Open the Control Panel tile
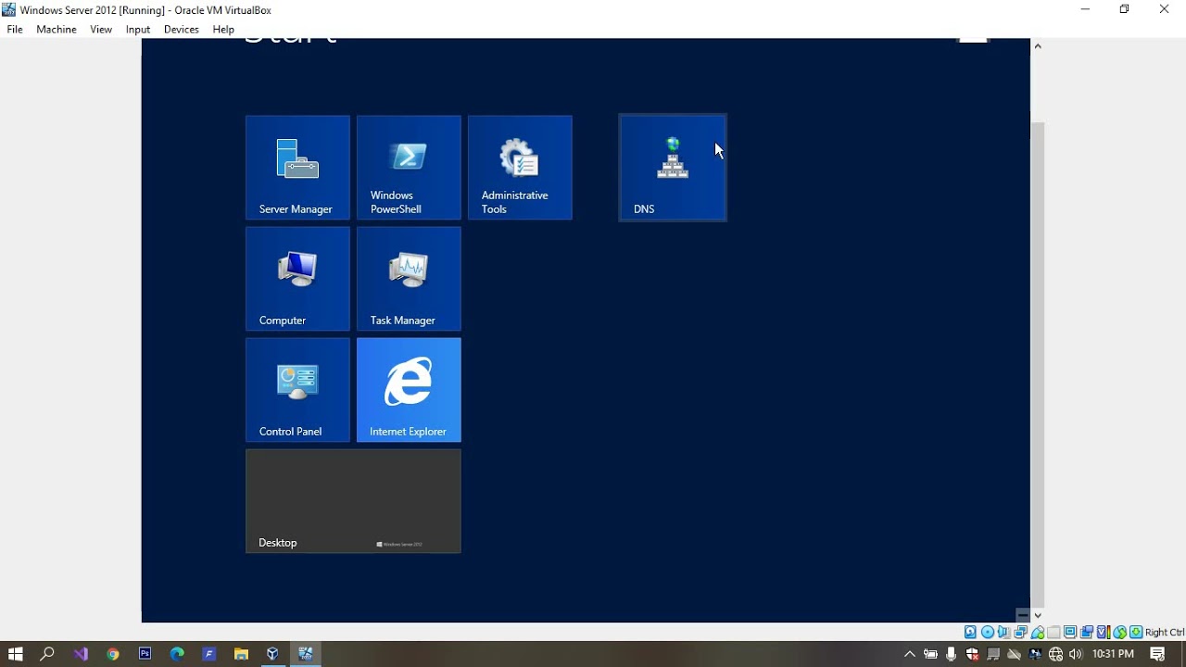 [297, 390]
